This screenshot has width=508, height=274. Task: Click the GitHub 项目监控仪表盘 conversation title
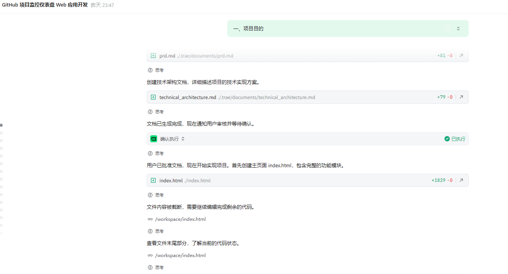pos(45,5)
